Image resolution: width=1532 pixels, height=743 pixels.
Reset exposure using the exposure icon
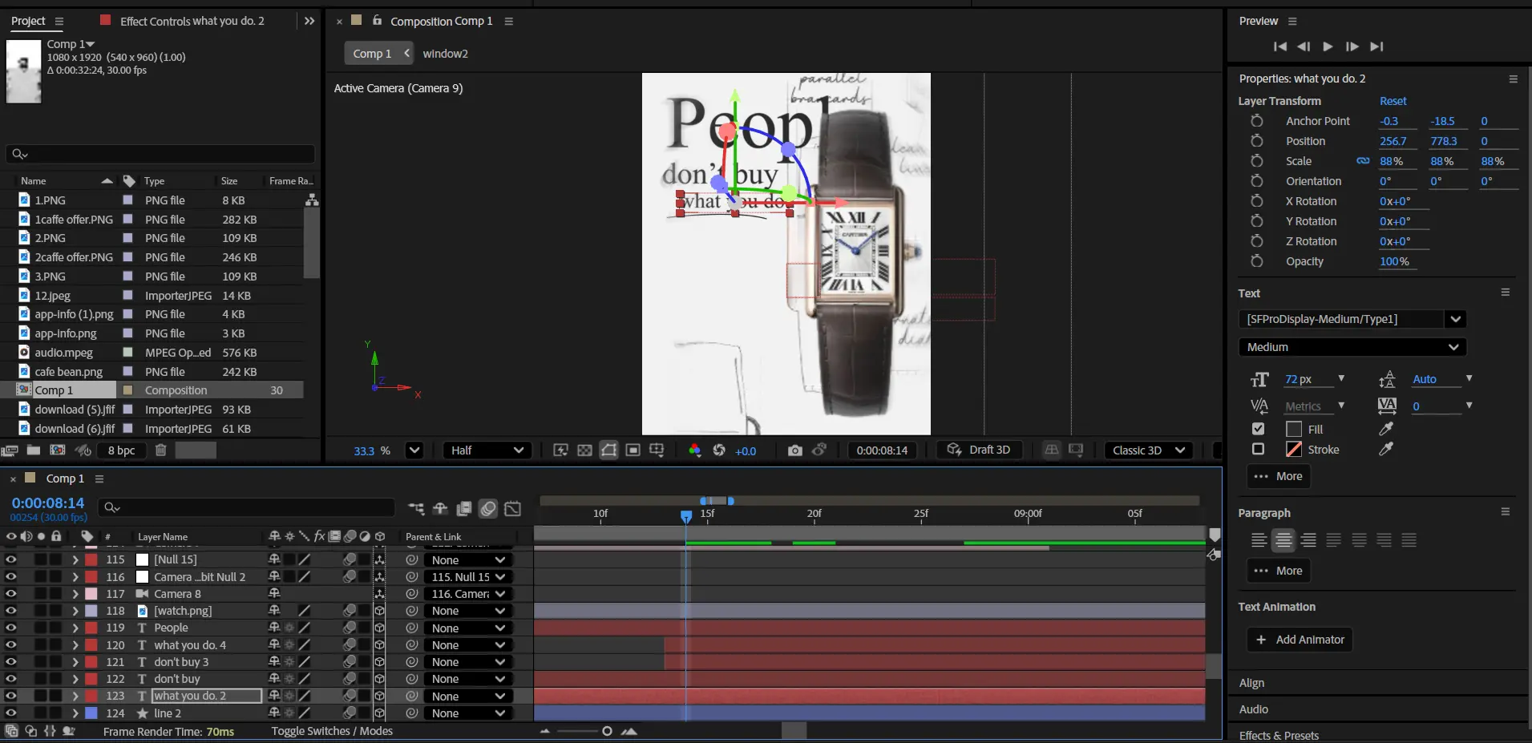point(719,450)
